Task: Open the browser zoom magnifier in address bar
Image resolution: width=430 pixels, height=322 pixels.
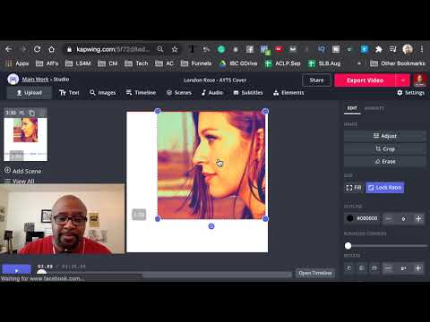Action: click(x=160, y=49)
